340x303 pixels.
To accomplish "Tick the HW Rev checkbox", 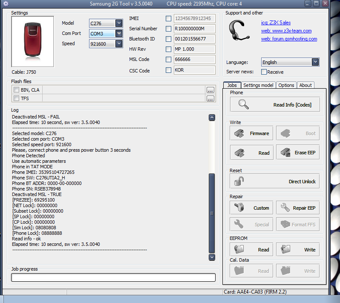I will 168,49.
